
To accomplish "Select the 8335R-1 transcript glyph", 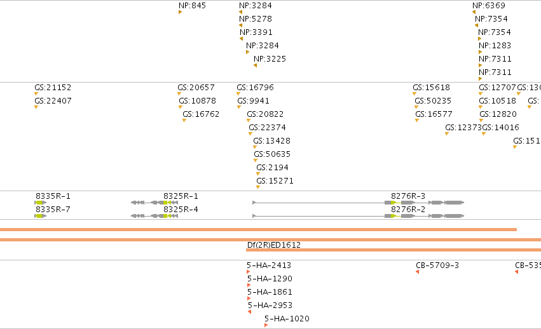I will (x=40, y=203).
